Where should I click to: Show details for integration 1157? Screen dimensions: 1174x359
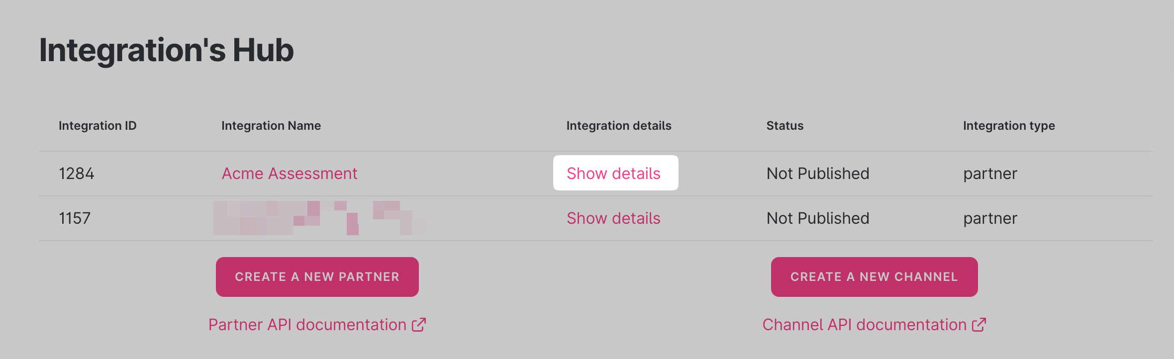coord(613,218)
